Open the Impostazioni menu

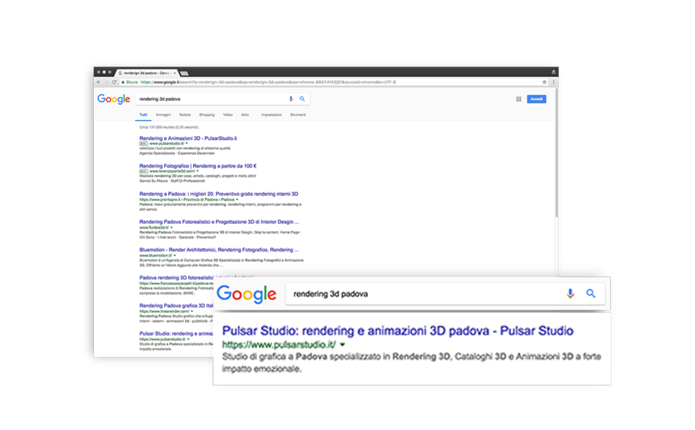click(271, 115)
